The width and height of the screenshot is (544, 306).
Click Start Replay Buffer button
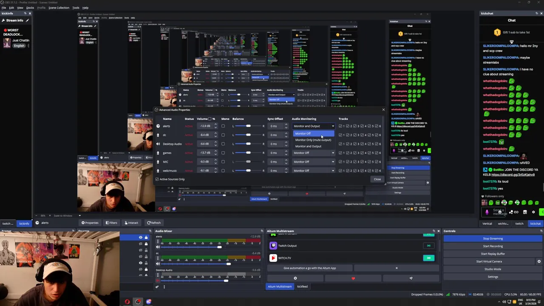pyautogui.click(x=493, y=254)
